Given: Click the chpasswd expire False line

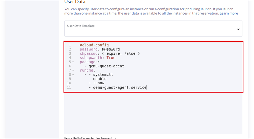Looking at the screenshot, I should pyautogui.click(x=110, y=53).
